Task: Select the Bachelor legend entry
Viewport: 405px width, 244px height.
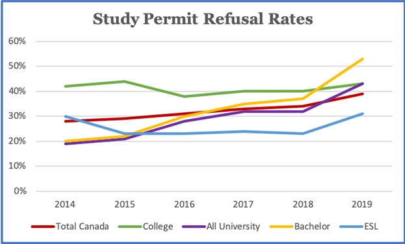Action: click(x=300, y=226)
